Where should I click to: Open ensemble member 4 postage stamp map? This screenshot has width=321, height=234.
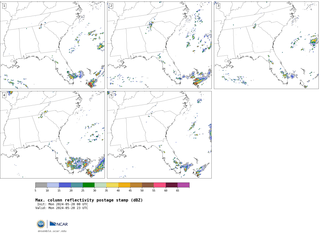pyautogui.click(x=52, y=135)
